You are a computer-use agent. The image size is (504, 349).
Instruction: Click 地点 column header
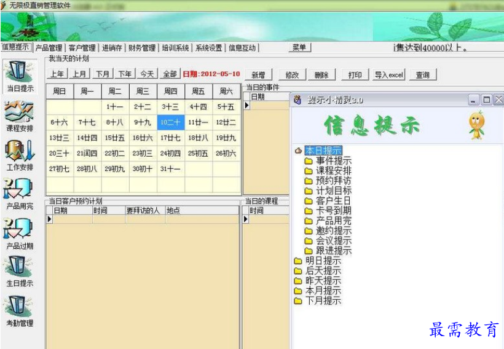tap(202, 211)
